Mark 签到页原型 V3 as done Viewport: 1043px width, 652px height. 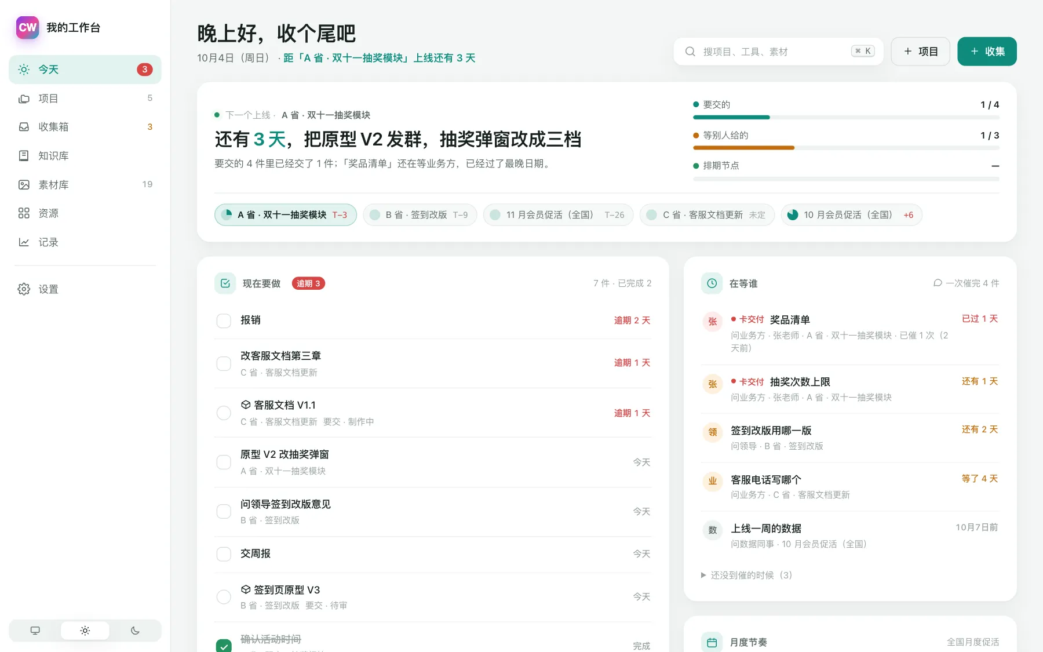224,597
